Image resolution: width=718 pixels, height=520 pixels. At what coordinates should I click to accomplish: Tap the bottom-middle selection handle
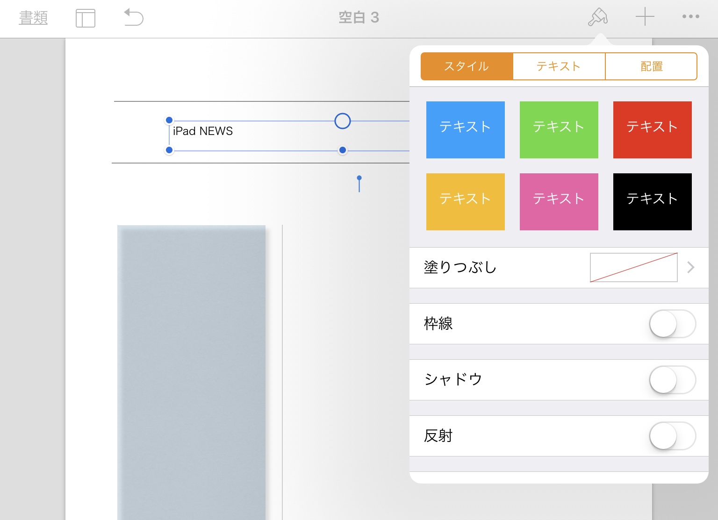pos(343,150)
